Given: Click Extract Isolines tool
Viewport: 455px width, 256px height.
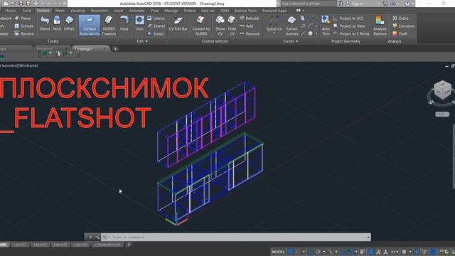Looking at the screenshot, I should tap(291, 26).
